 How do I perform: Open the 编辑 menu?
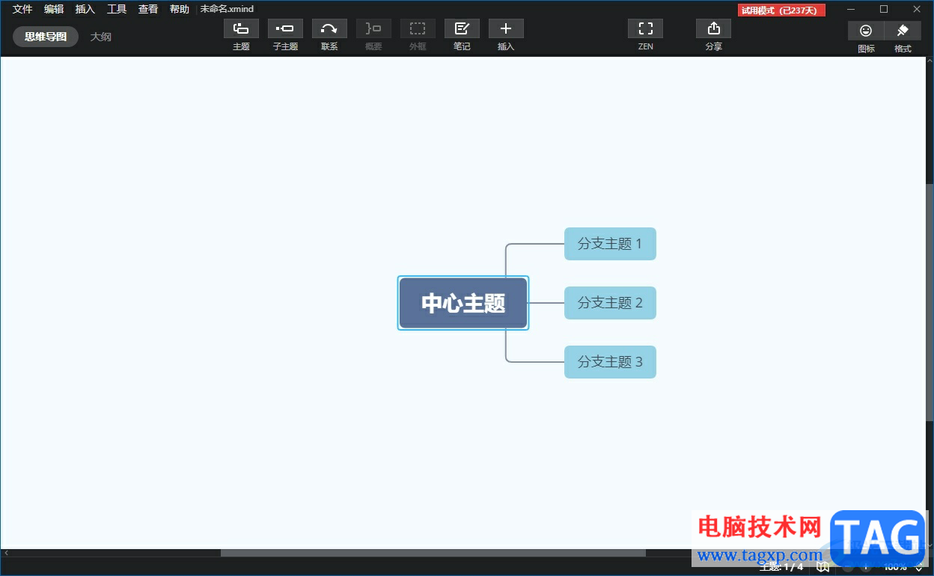tap(54, 9)
